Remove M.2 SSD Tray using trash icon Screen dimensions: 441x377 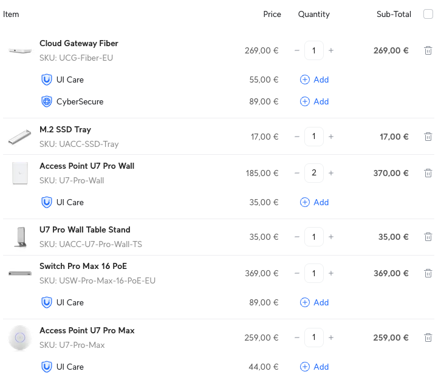[x=428, y=137]
